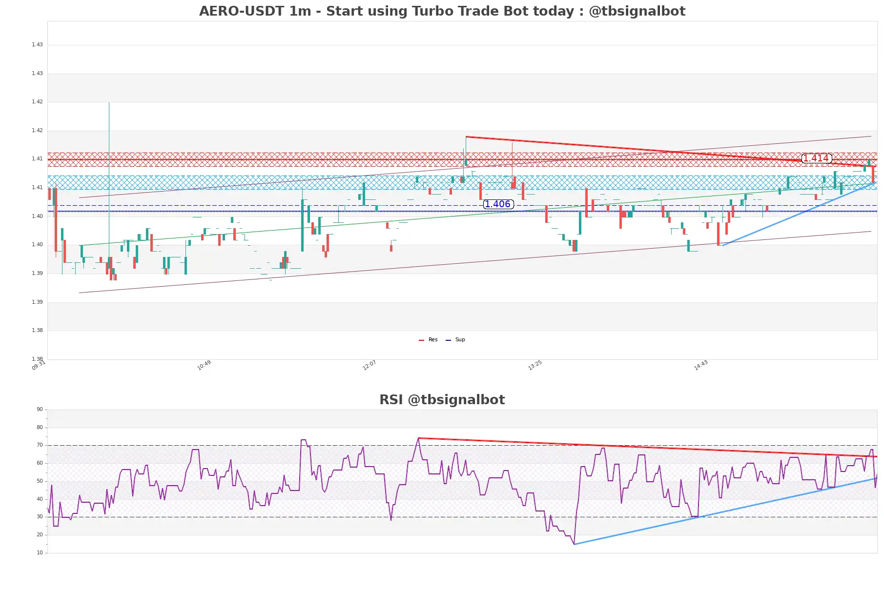Click the red 1.414 resistance price label

coord(816,158)
